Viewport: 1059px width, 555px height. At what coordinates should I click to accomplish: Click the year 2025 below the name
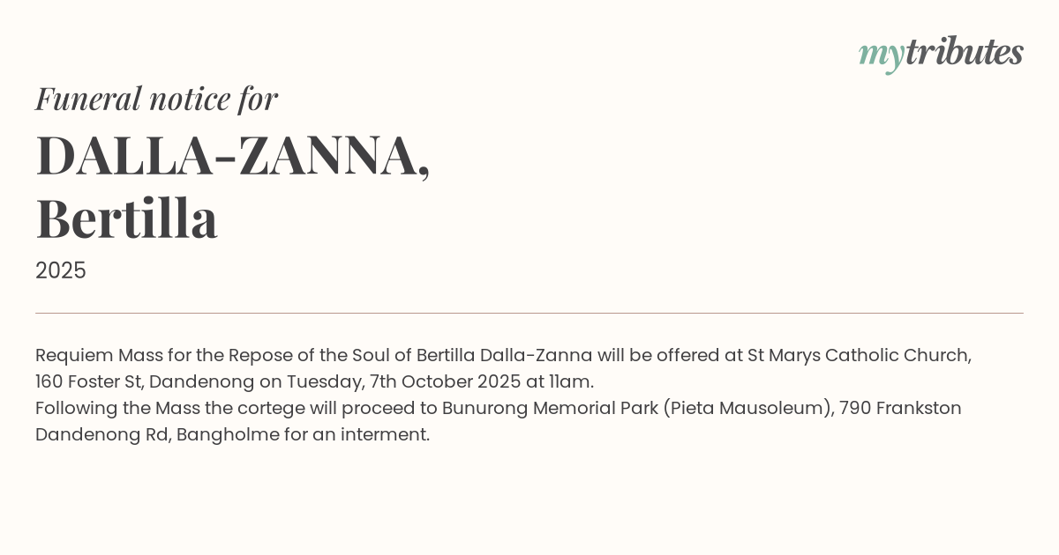61,270
